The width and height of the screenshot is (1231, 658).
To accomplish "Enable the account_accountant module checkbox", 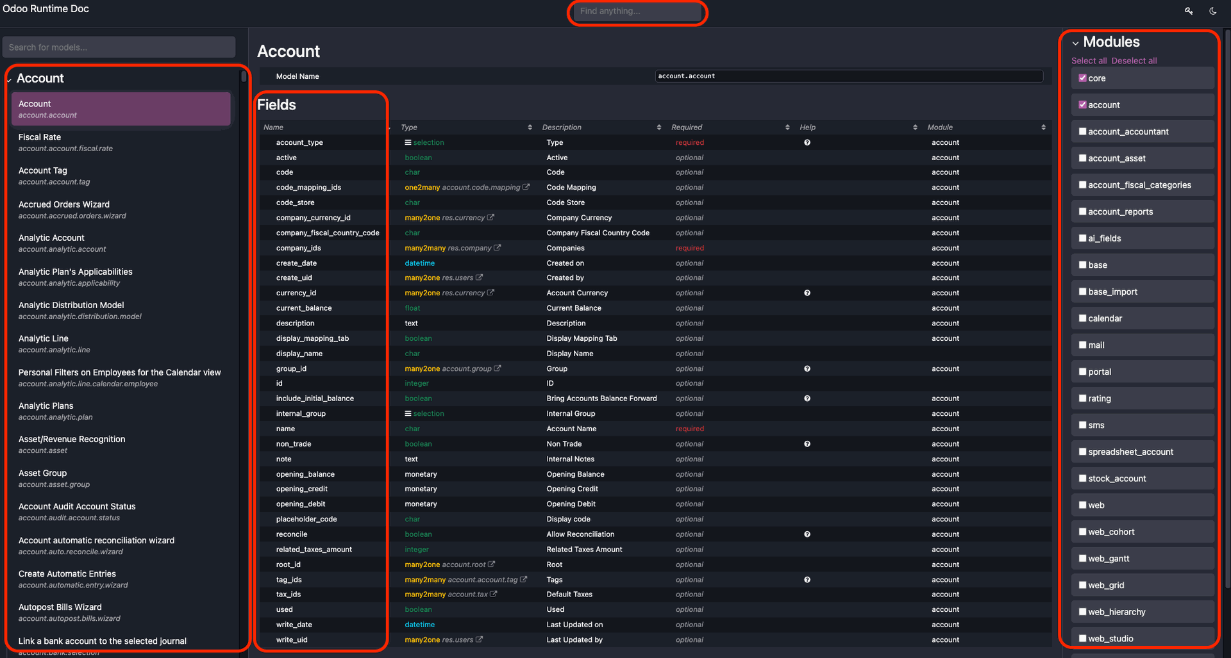I will pos(1082,131).
